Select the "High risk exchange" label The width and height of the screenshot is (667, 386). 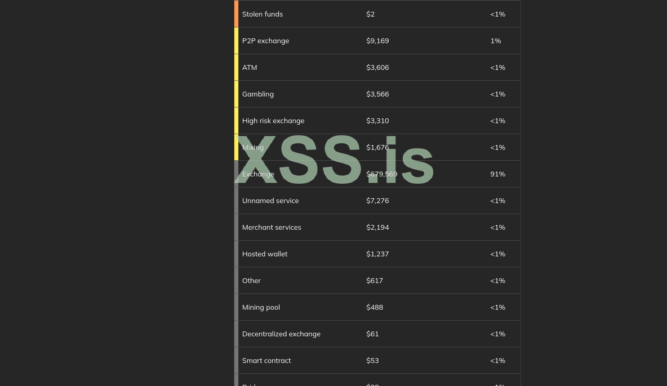pyautogui.click(x=273, y=121)
